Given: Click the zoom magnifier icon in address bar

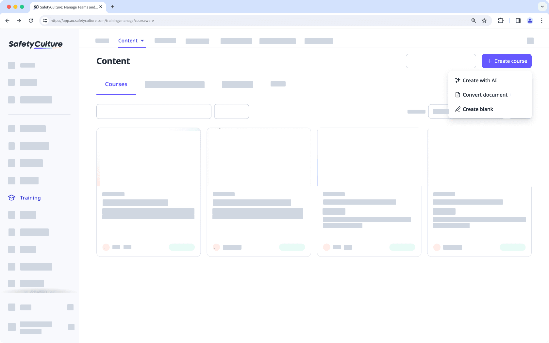Looking at the screenshot, I should (x=473, y=20).
